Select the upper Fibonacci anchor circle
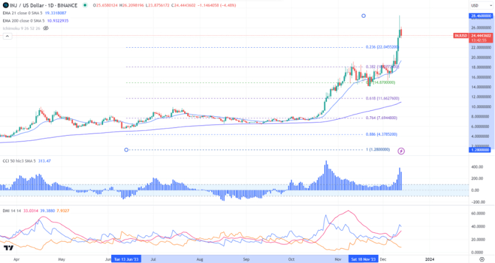 (364, 16)
